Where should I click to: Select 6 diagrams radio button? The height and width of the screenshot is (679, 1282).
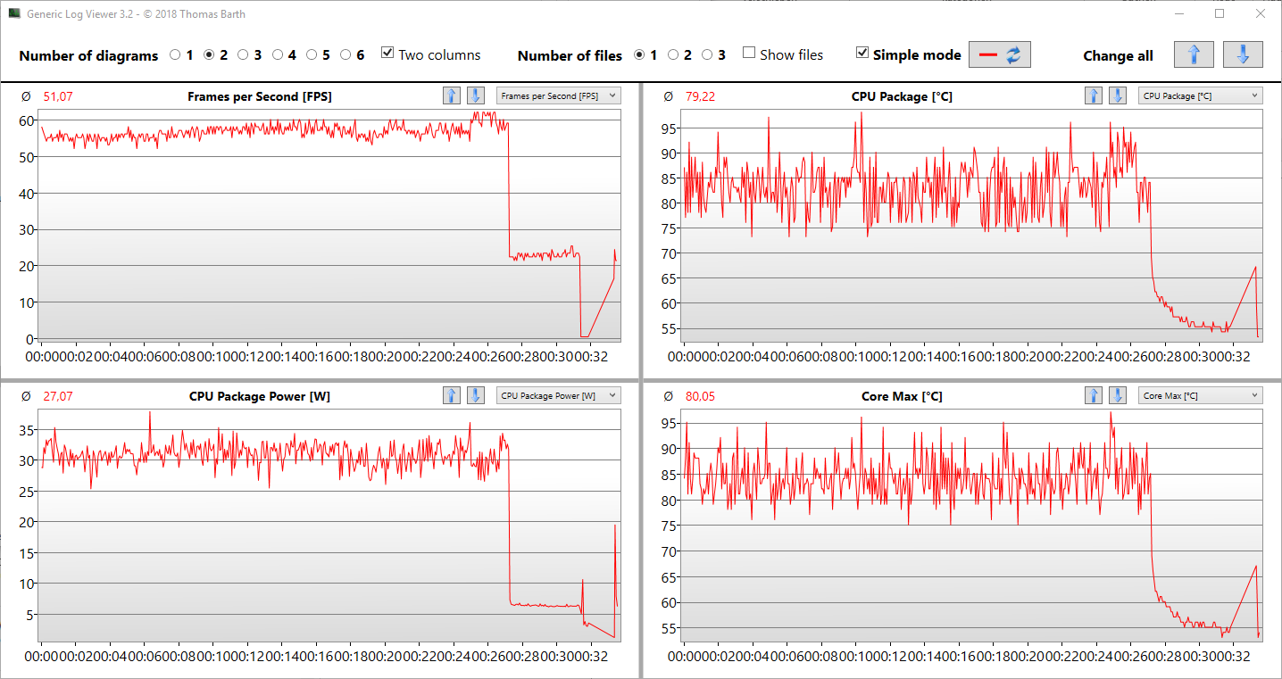point(345,55)
